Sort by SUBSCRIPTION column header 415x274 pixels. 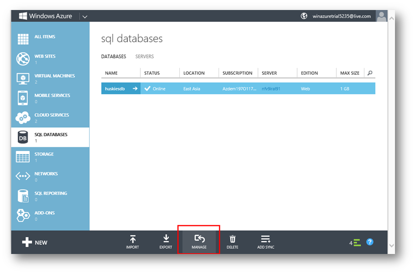(238, 73)
